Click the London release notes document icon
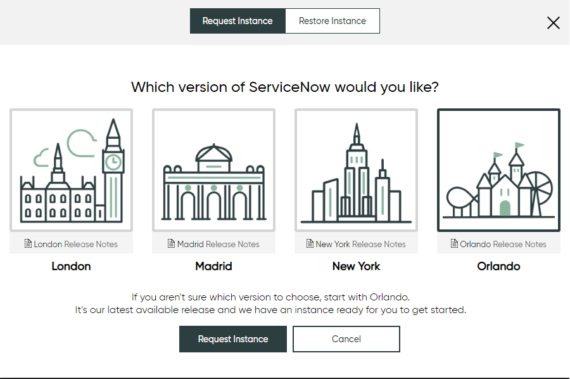The image size is (570, 379). [28, 243]
